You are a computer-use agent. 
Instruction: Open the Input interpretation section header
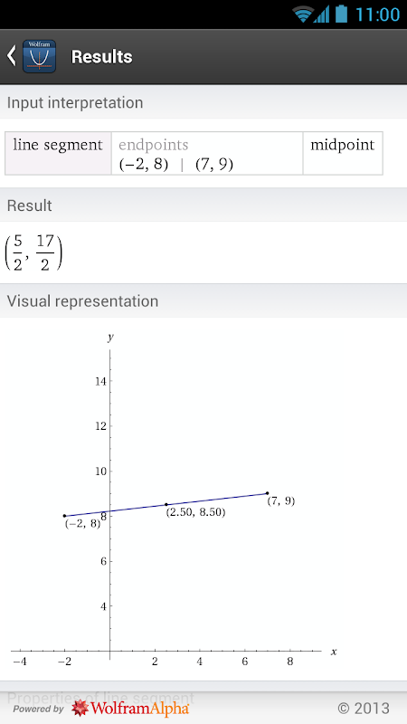click(203, 102)
